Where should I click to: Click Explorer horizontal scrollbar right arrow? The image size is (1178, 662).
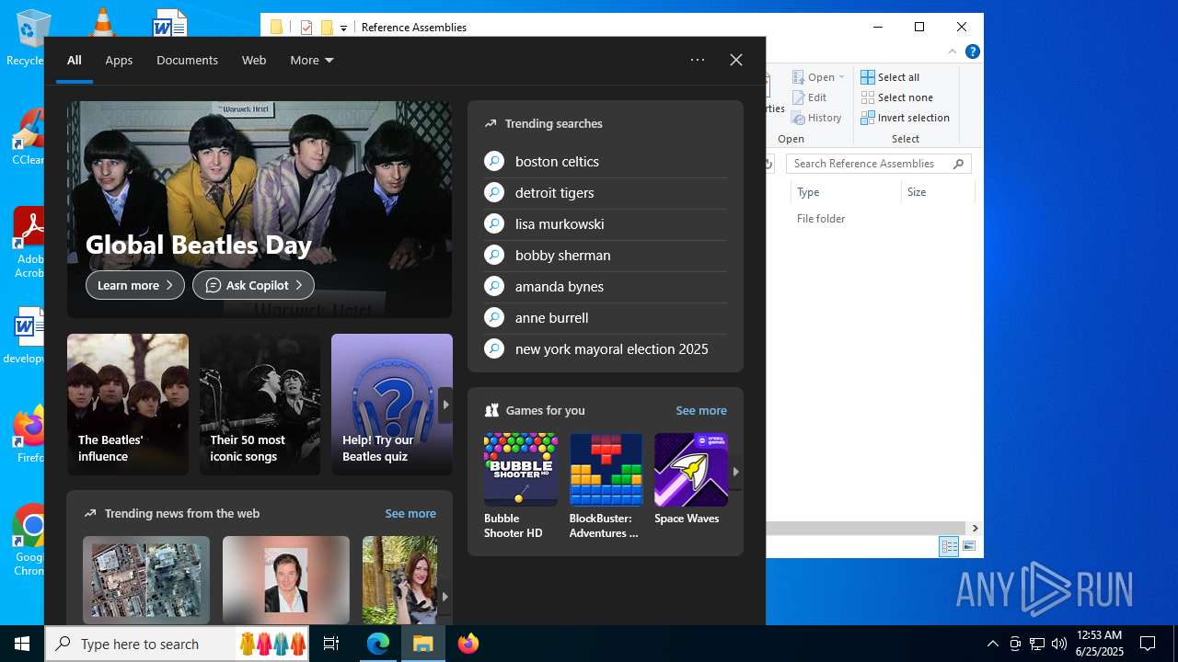tap(975, 528)
